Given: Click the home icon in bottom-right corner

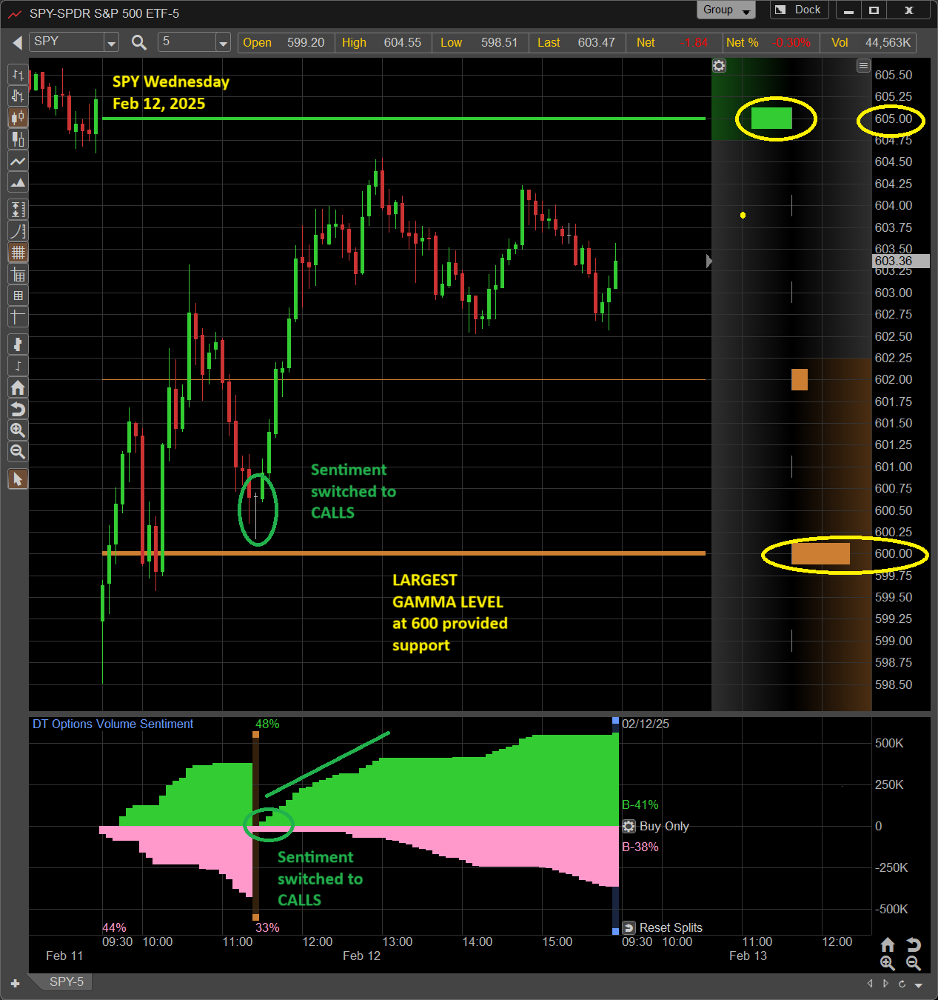Looking at the screenshot, I should pos(888,944).
